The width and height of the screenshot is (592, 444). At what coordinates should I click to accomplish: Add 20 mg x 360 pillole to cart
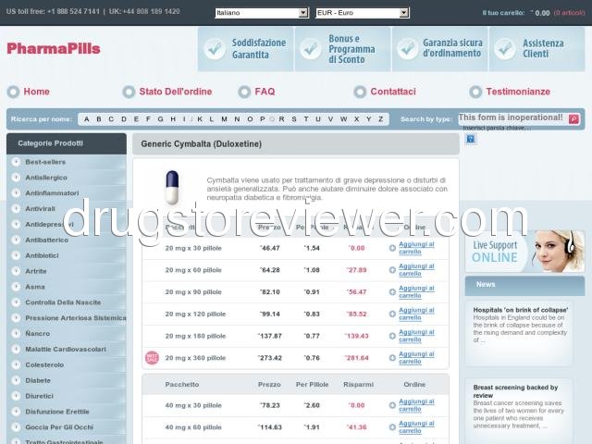click(x=416, y=358)
